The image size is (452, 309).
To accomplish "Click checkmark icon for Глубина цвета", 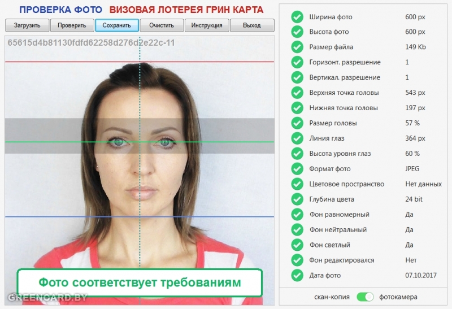I will coord(297,199).
